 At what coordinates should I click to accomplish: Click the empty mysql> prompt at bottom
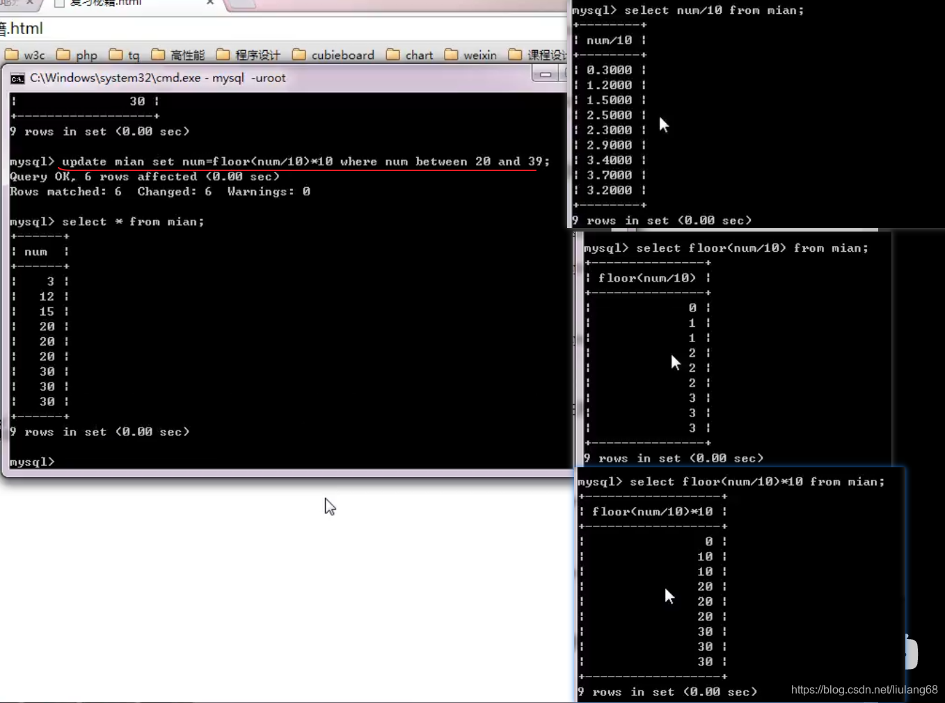(32, 462)
